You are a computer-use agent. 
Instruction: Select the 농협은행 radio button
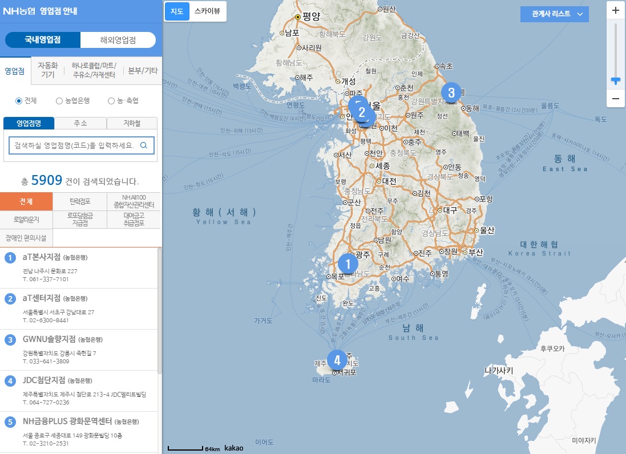(59, 101)
